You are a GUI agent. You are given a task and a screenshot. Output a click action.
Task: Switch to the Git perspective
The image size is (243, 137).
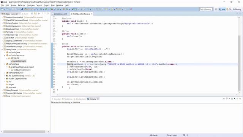click(229, 9)
